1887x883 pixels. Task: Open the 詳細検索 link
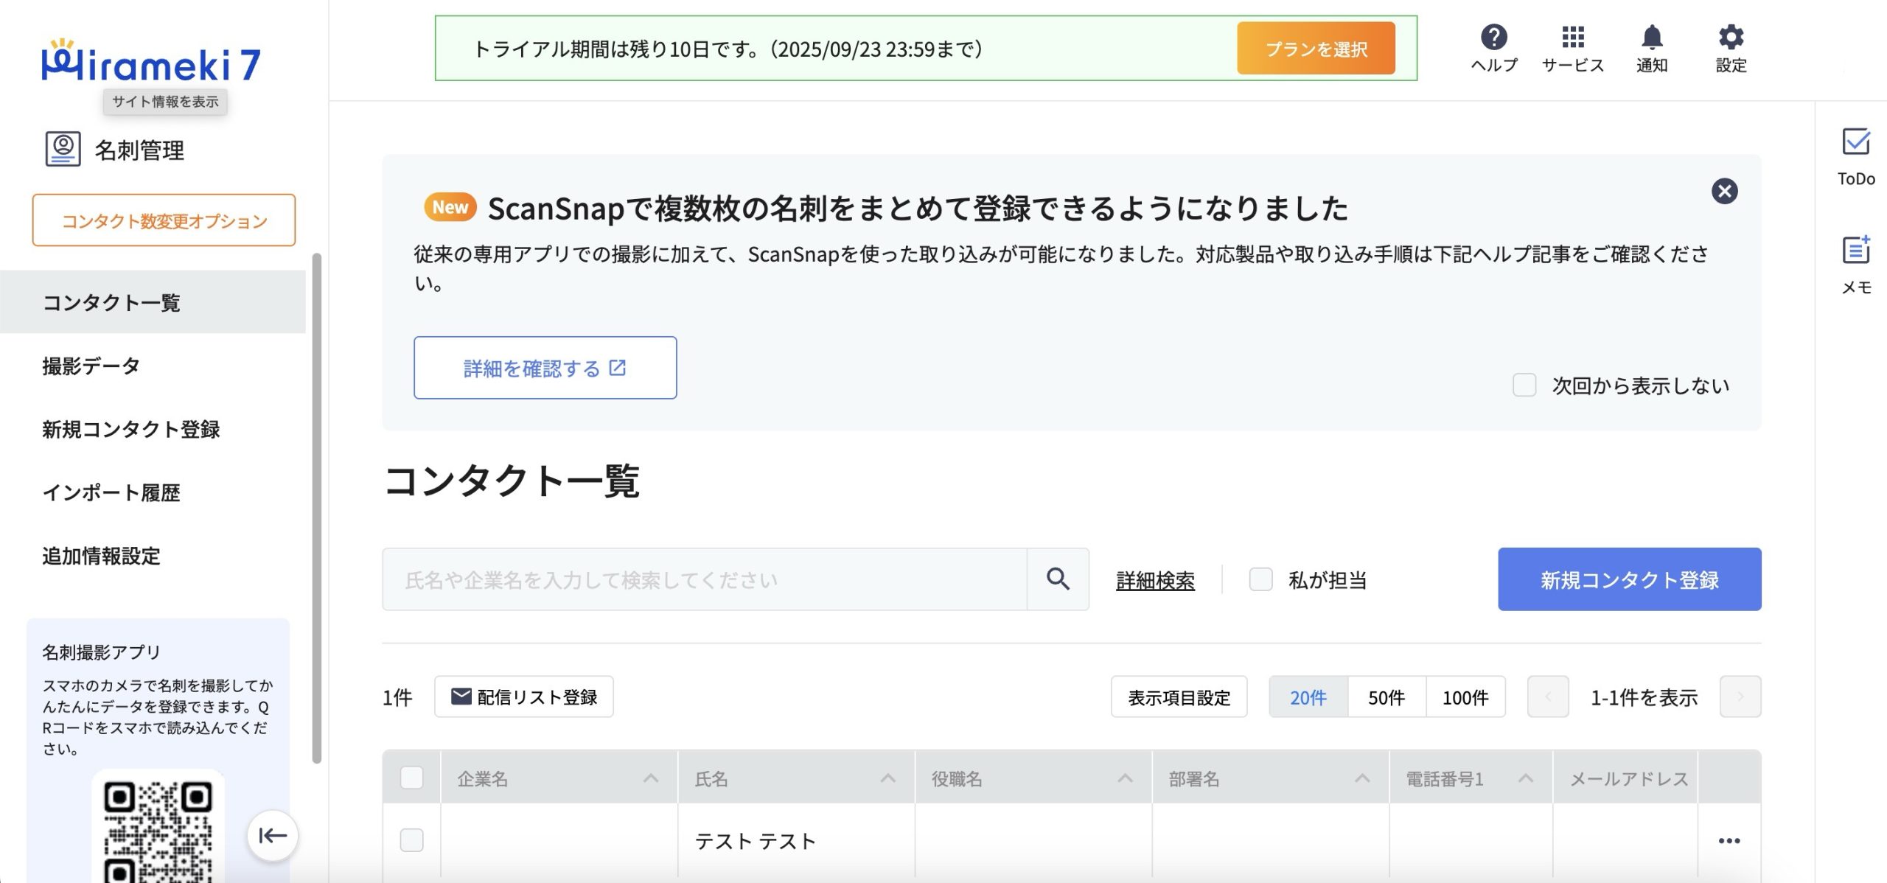1155,581
